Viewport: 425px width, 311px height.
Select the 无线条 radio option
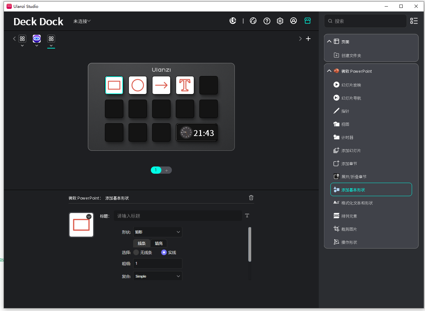point(136,252)
